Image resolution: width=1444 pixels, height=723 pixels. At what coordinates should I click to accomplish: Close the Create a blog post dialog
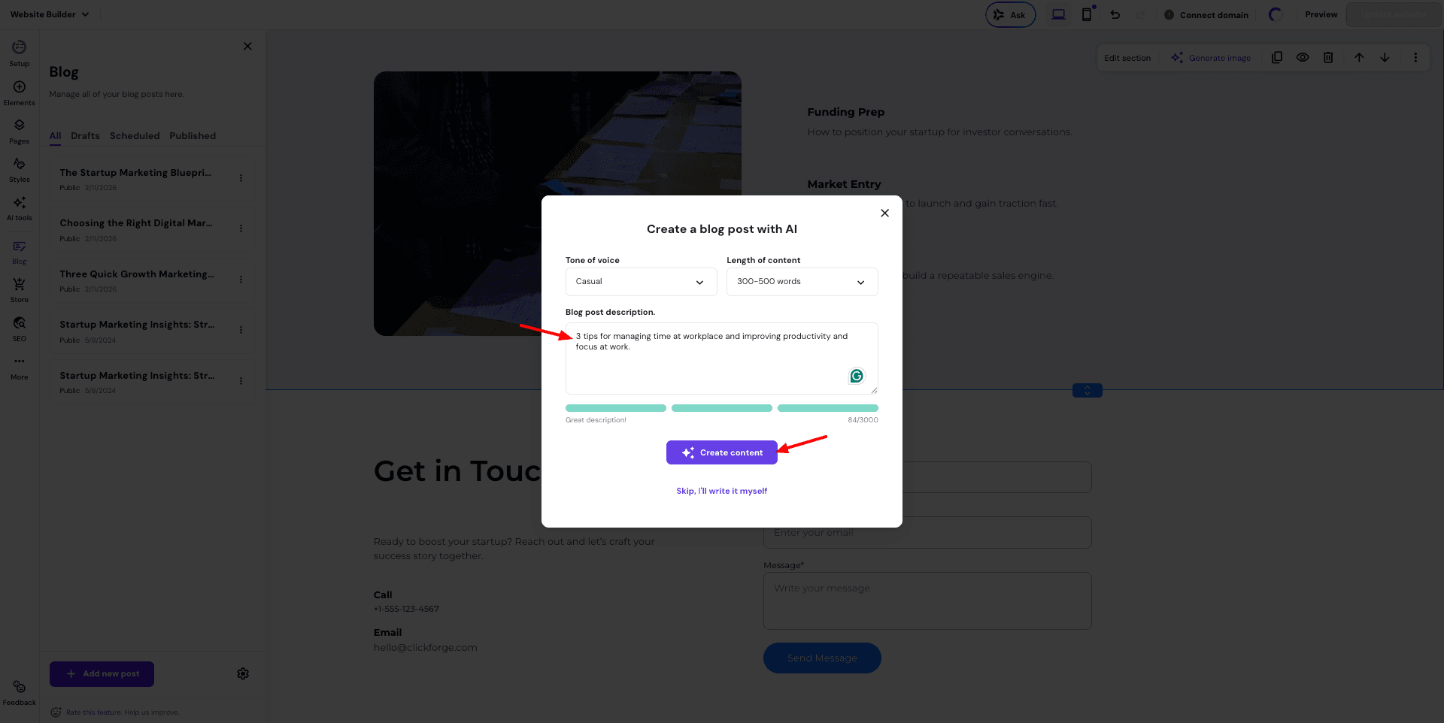pos(884,213)
